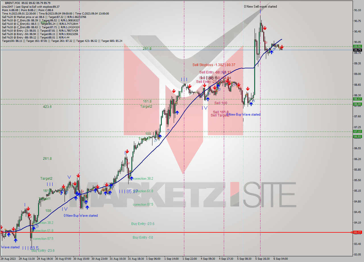
Task: Click the 88.65 price axis value
Action: 358,85
